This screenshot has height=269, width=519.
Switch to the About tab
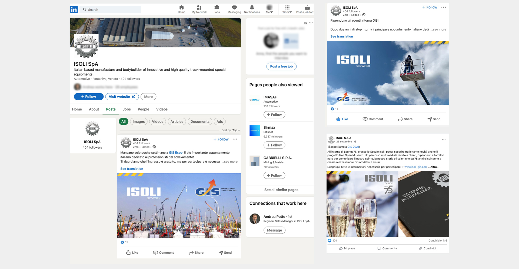[x=94, y=109]
